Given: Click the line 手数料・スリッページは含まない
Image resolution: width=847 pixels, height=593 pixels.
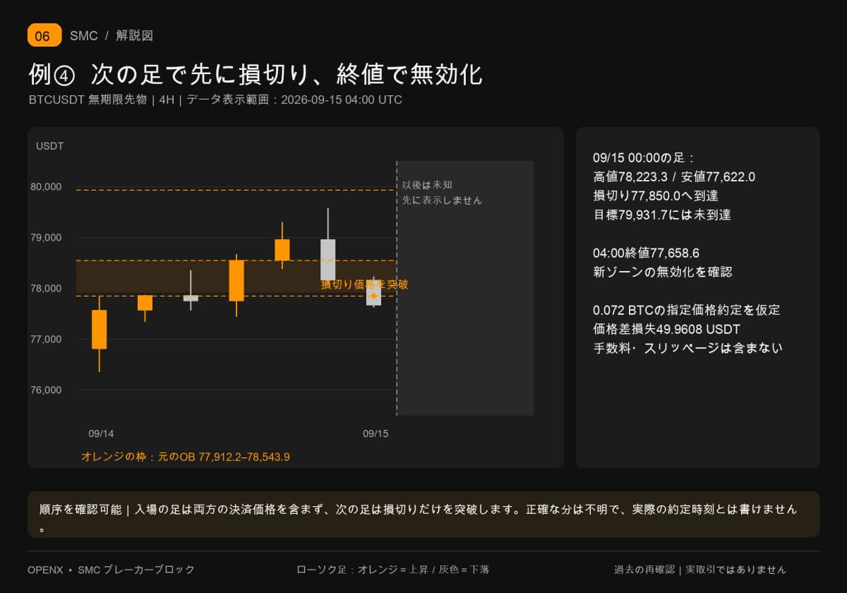Looking at the screenshot, I should point(688,348).
